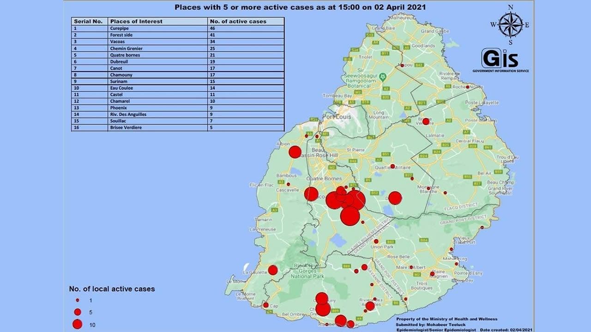Image resolution: width=591 pixels, height=332 pixels.
Task: Click the legend circle for 5 cases
Action: pyautogui.click(x=78, y=312)
